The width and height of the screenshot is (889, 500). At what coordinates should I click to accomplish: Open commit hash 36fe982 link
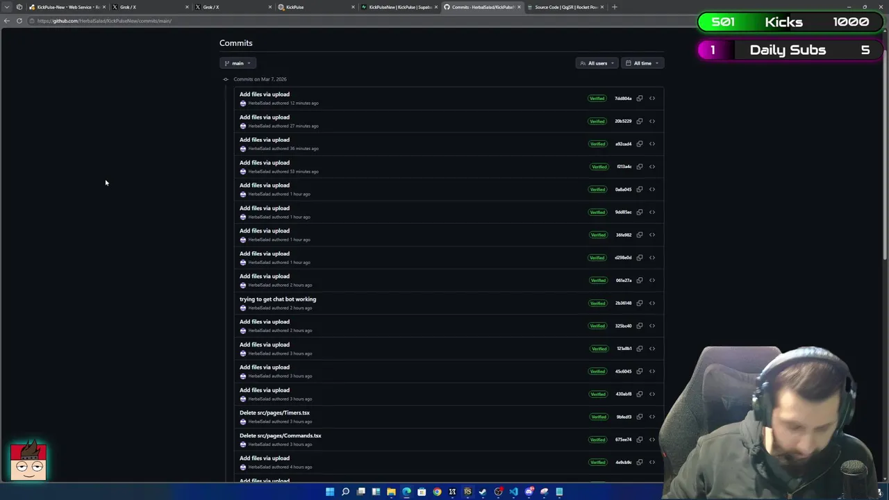[x=624, y=235]
